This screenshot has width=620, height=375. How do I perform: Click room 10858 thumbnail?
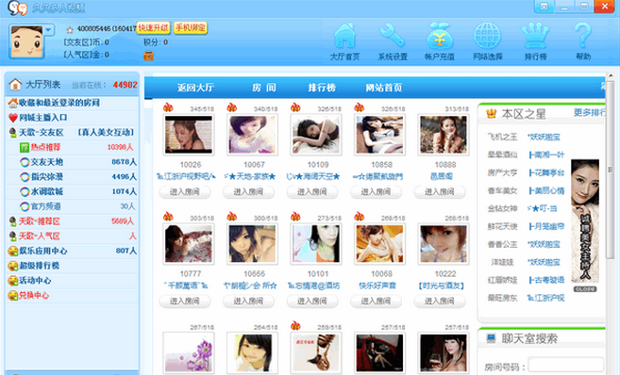pyautogui.click(x=379, y=135)
